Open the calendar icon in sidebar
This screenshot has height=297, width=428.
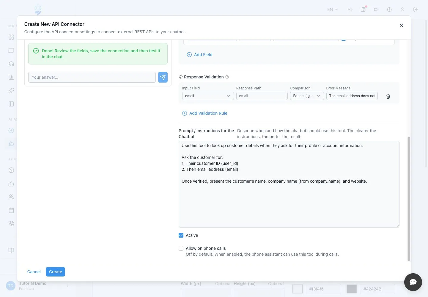(x=11, y=210)
